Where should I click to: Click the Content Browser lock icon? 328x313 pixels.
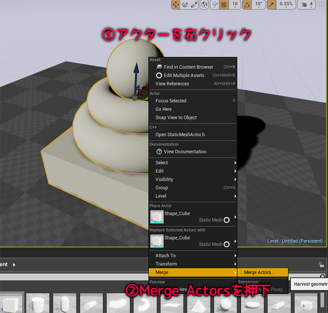click(x=321, y=264)
